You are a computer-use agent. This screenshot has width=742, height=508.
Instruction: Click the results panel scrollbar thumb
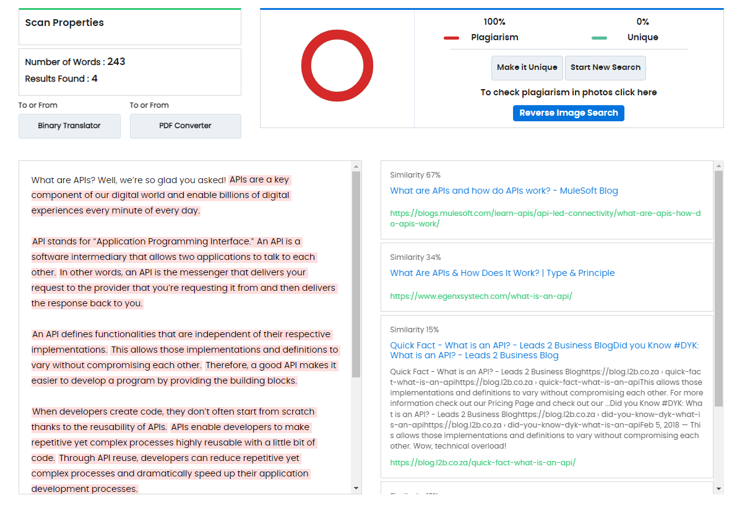tap(719, 288)
